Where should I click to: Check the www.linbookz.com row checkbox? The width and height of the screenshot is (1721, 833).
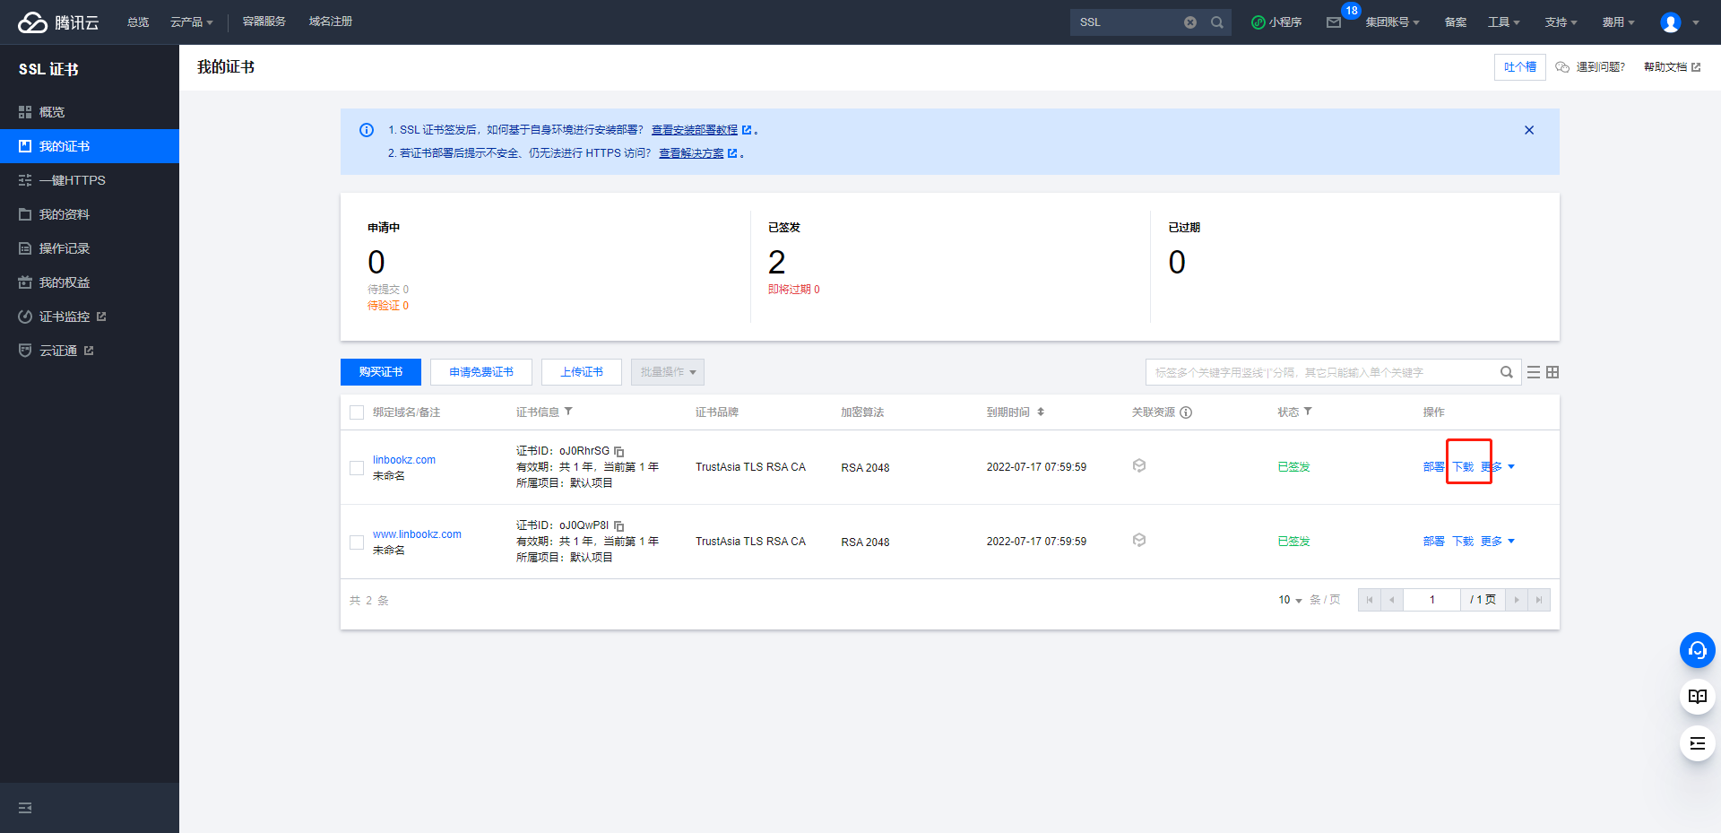click(x=357, y=542)
